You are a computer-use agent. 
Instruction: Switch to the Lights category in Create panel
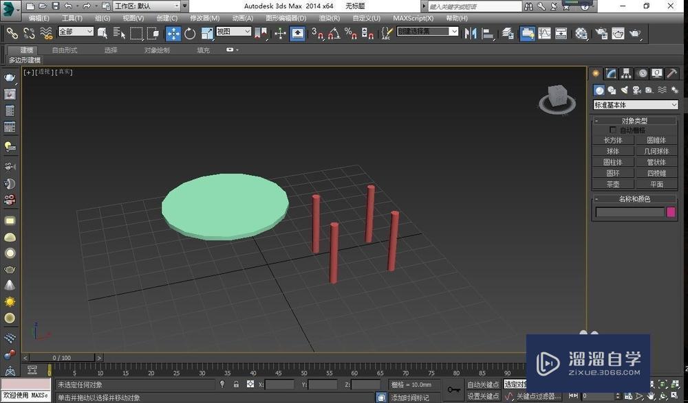point(625,90)
